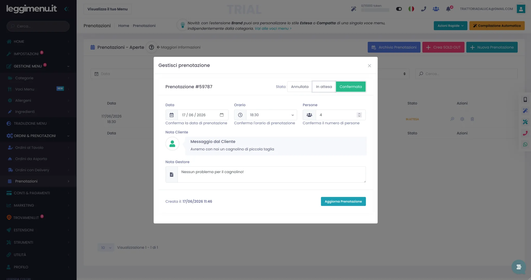The width and height of the screenshot is (531, 280).
Task: Click the view magnifier icon in reservation row
Action: point(452,119)
